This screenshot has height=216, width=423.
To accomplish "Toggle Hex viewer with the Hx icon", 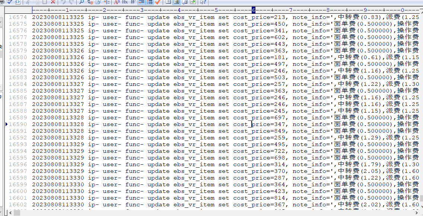I will coord(125,2).
